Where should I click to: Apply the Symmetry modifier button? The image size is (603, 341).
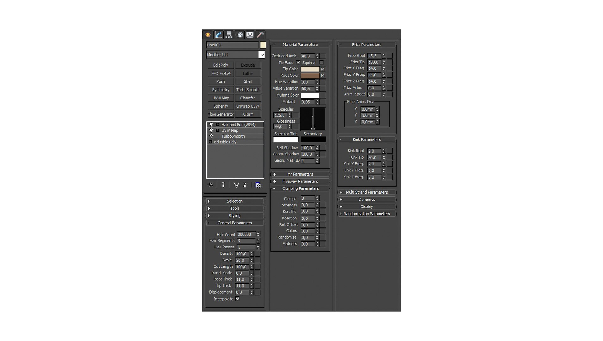pos(221,90)
